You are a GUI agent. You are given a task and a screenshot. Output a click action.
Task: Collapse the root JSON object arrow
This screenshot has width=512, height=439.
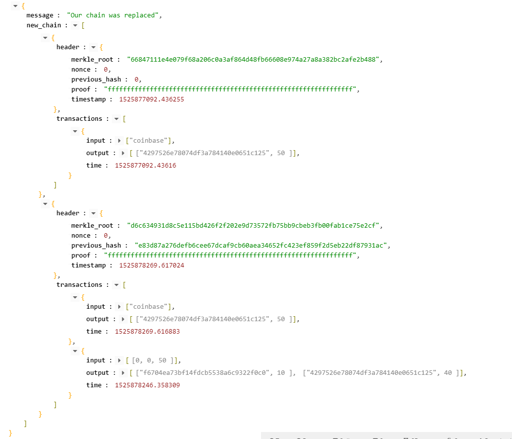pyautogui.click(x=15, y=6)
